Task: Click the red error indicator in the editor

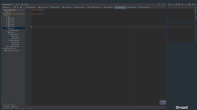Action: coord(194,9)
